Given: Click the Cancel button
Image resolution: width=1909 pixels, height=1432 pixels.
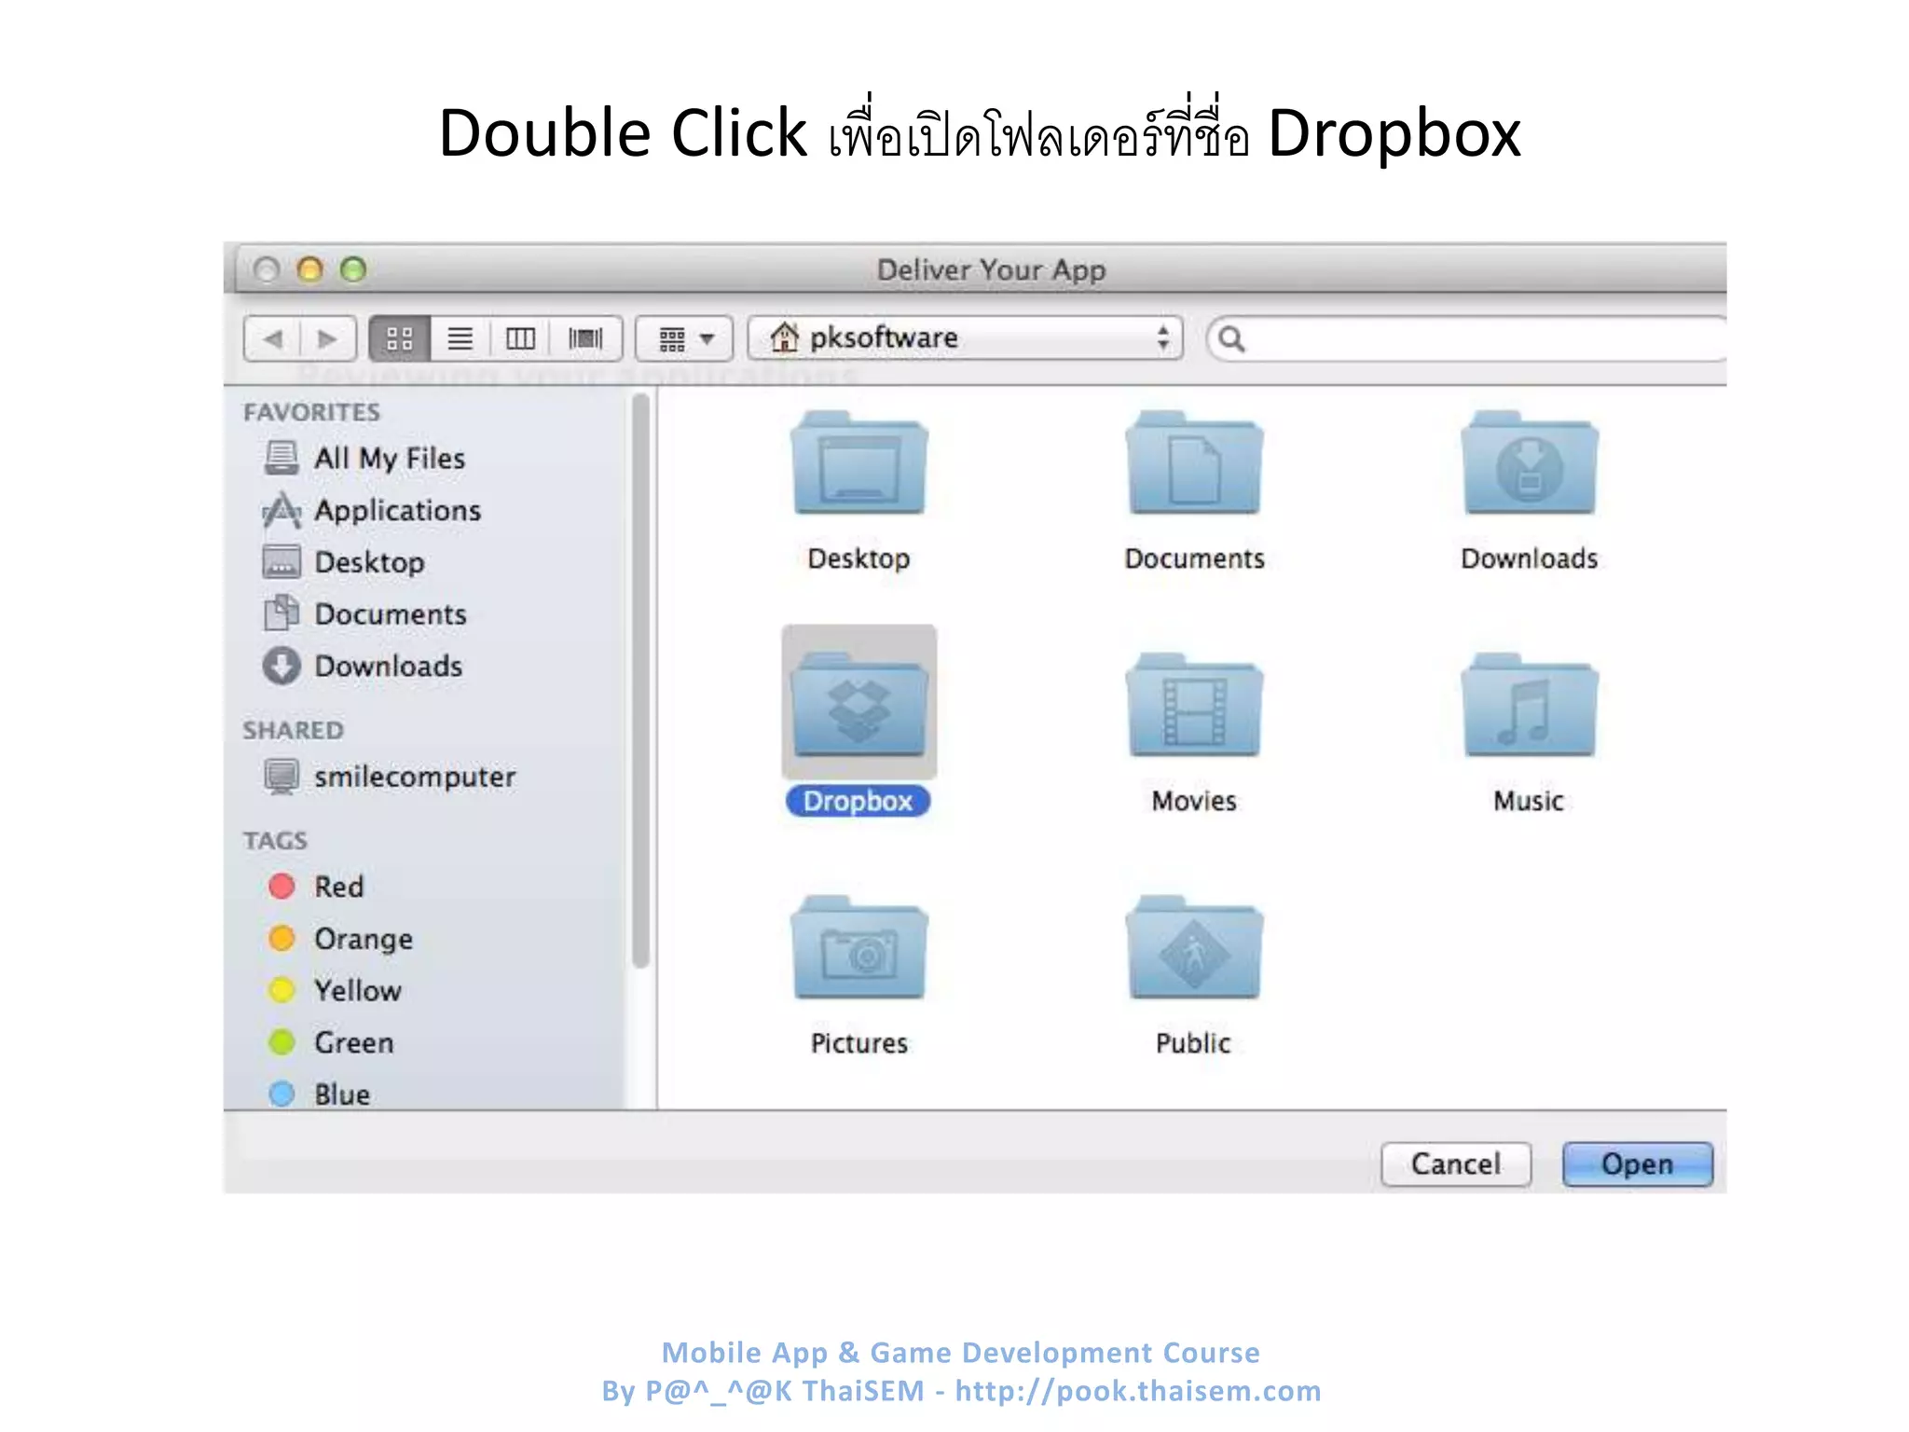Looking at the screenshot, I should [x=1456, y=1163].
